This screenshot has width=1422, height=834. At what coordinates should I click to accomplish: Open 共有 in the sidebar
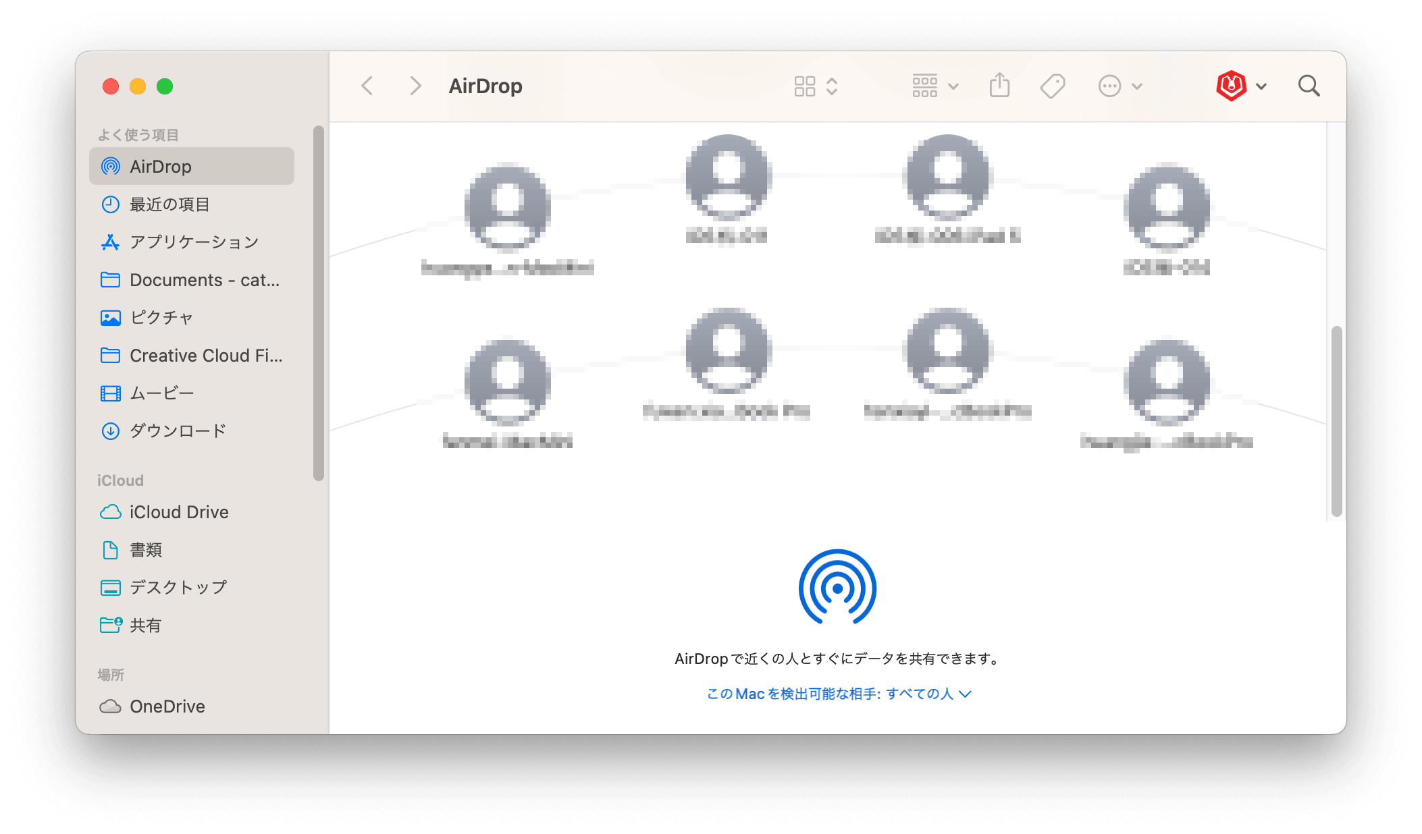tap(192, 625)
